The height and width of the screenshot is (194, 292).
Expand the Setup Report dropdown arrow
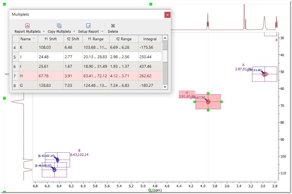[x=102, y=32]
